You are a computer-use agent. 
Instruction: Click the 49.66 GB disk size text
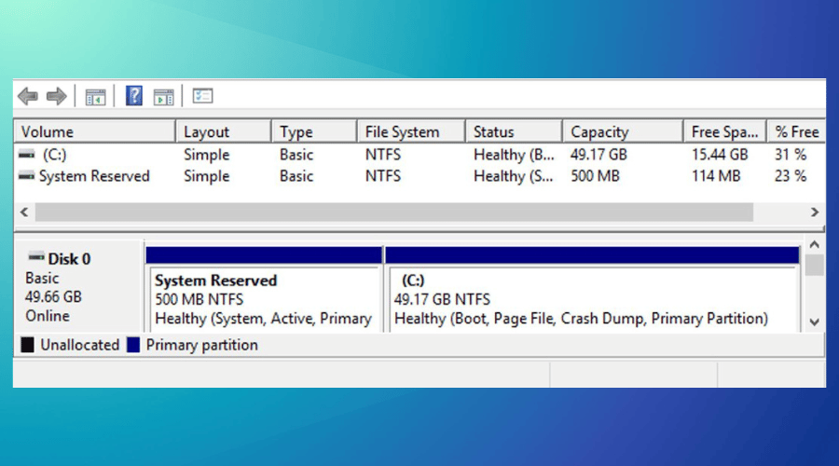point(53,297)
